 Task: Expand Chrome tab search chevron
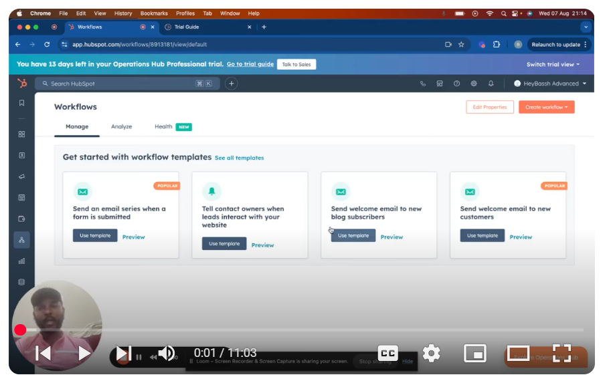pyautogui.click(x=586, y=27)
